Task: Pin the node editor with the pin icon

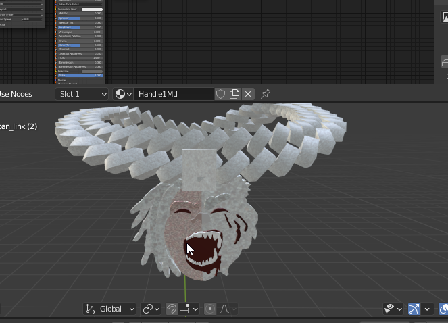Action: [x=266, y=94]
